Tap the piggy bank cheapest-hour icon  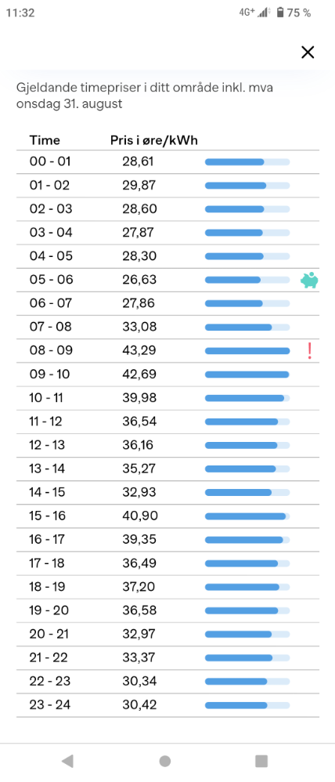pyautogui.click(x=309, y=280)
